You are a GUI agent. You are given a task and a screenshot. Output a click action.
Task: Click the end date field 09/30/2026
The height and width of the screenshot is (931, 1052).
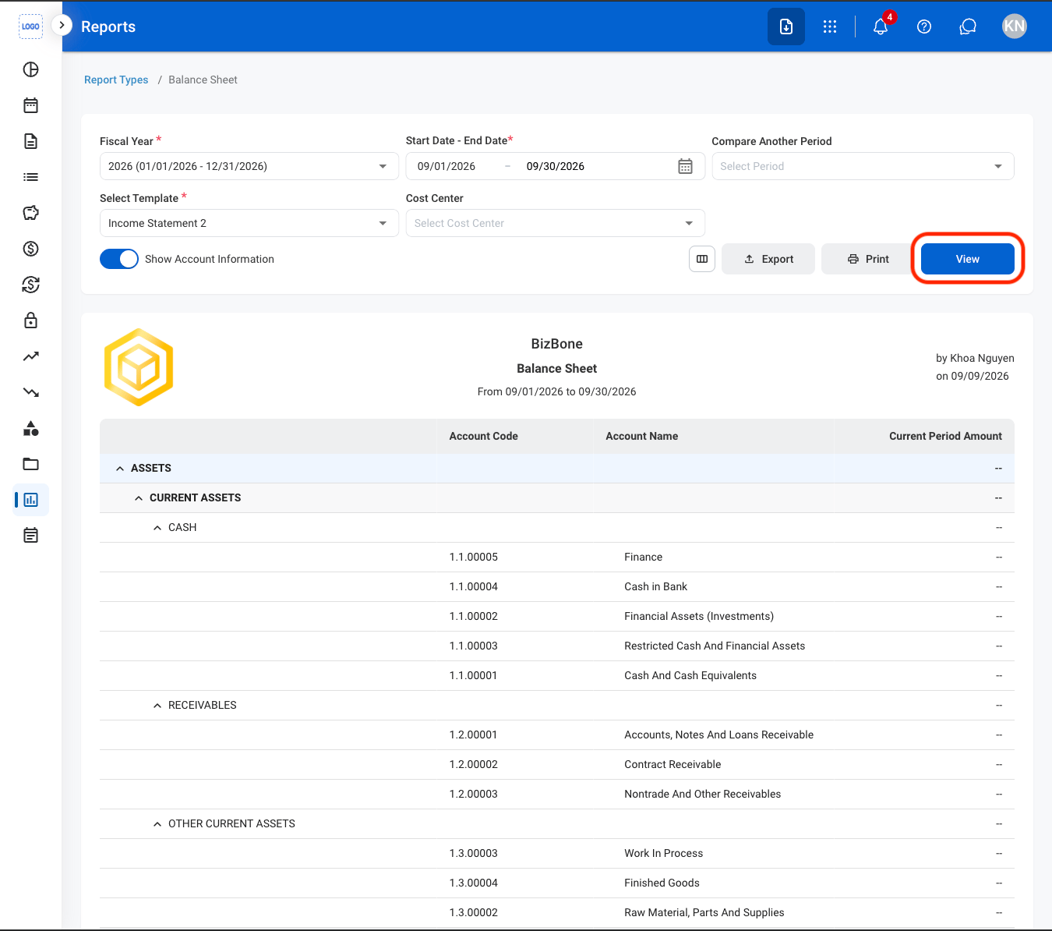coord(556,166)
